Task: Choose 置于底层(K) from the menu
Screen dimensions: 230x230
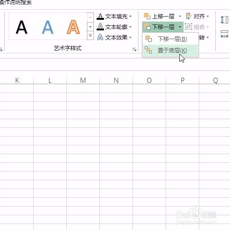Action: 170,50
